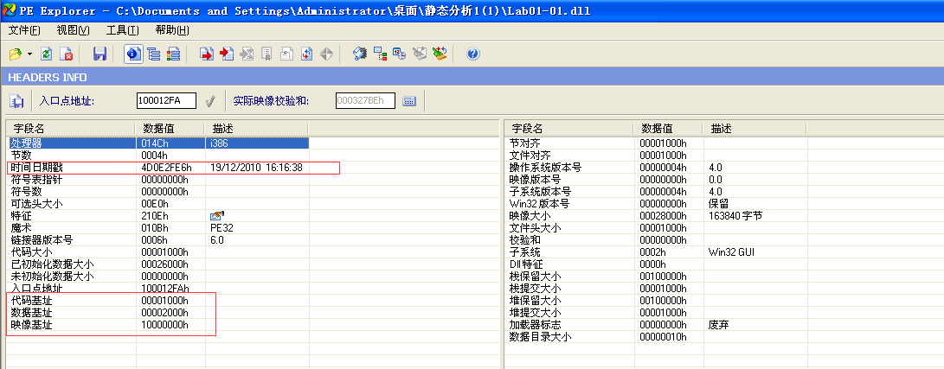Viewport: 944px width, 369px height.
Task: Open the 工具(T) menu
Action: tap(122, 30)
